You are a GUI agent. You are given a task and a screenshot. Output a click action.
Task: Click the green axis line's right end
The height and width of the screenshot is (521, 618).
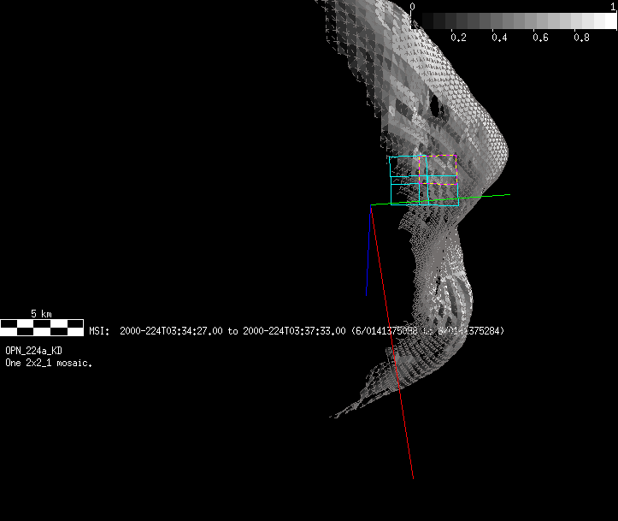pos(508,195)
